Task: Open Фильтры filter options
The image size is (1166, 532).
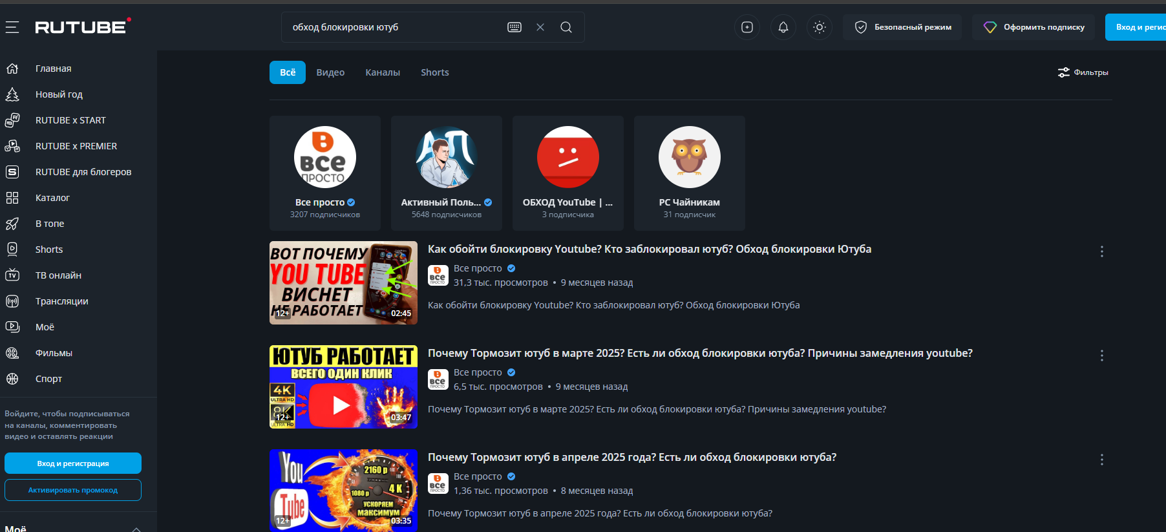Action: coord(1083,72)
